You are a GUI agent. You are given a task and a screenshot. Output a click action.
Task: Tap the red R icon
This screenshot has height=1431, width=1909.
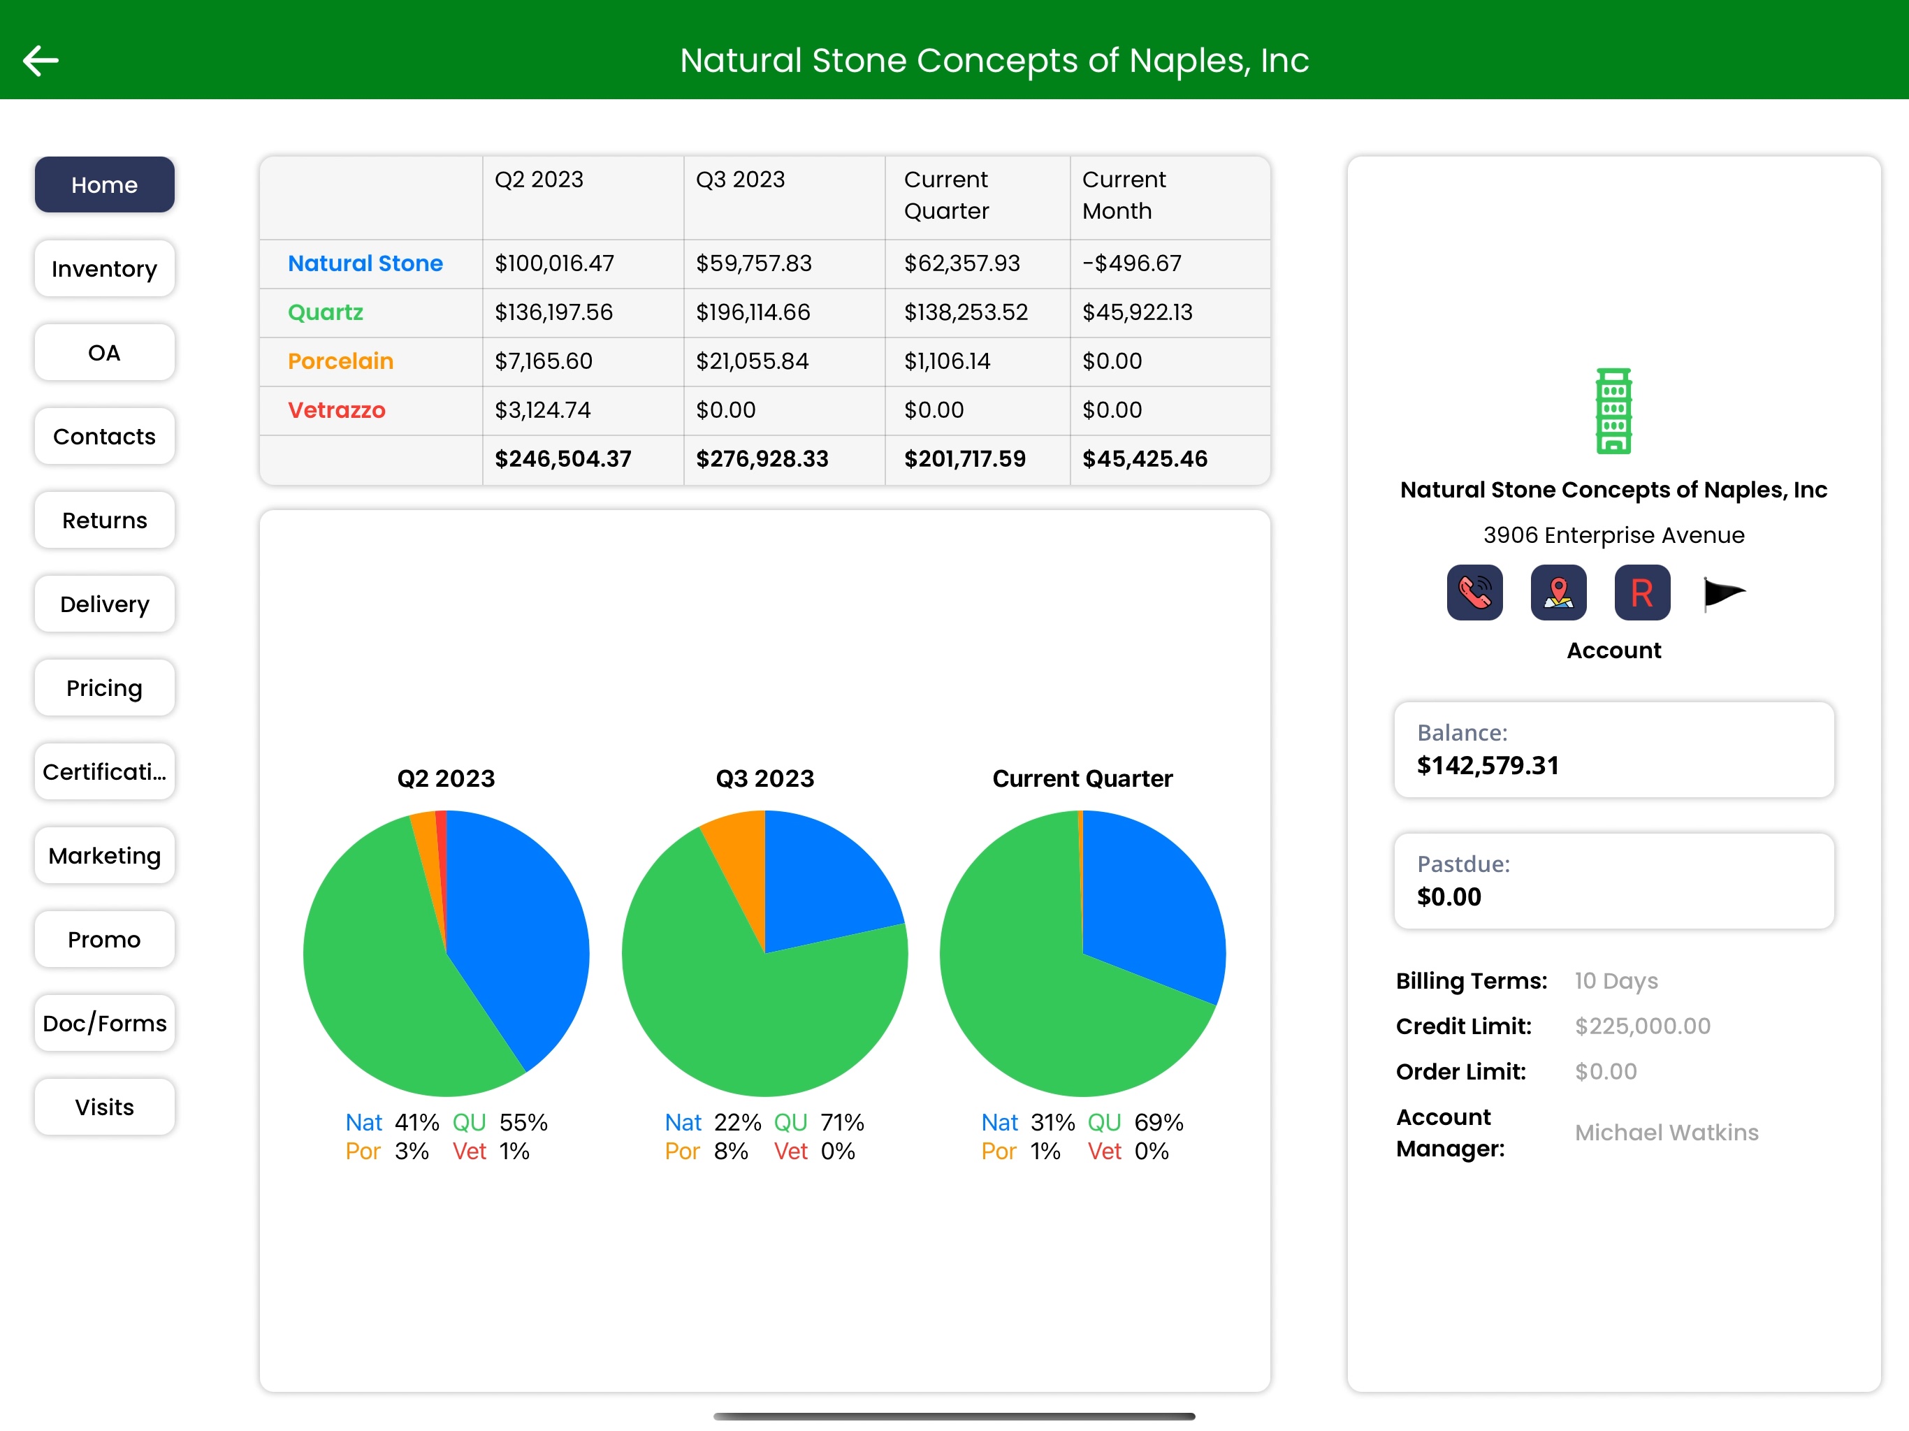tap(1641, 593)
